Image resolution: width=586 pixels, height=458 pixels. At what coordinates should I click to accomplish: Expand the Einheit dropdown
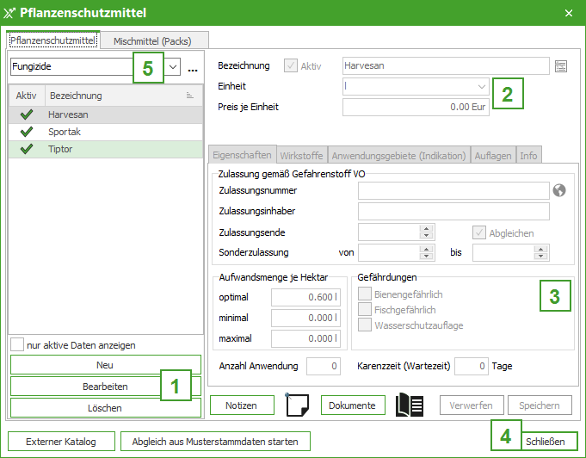(x=481, y=87)
